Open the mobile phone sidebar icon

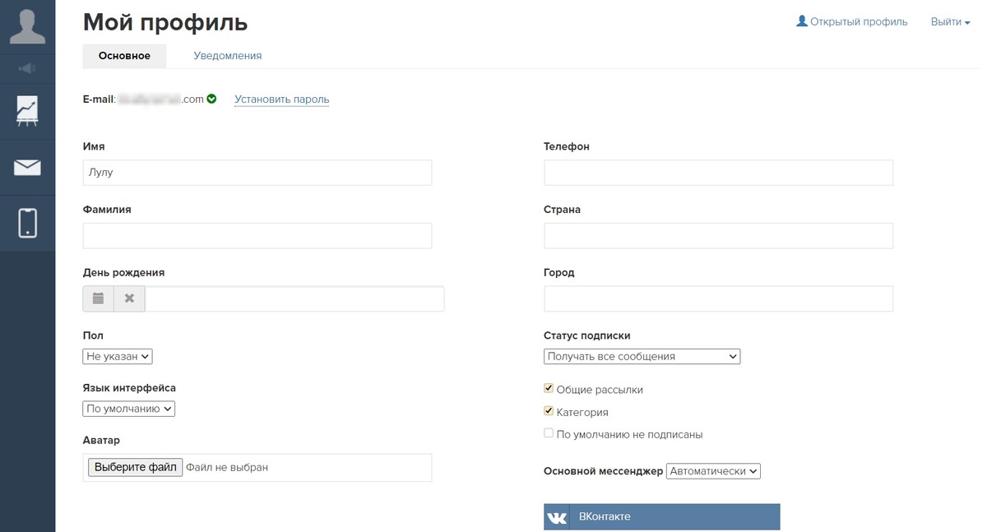tap(27, 223)
